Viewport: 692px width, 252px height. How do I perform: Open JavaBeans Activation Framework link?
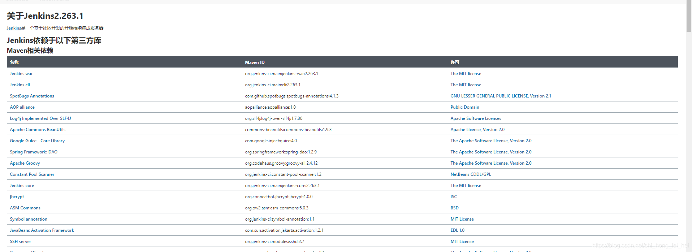[x=42, y=230]
